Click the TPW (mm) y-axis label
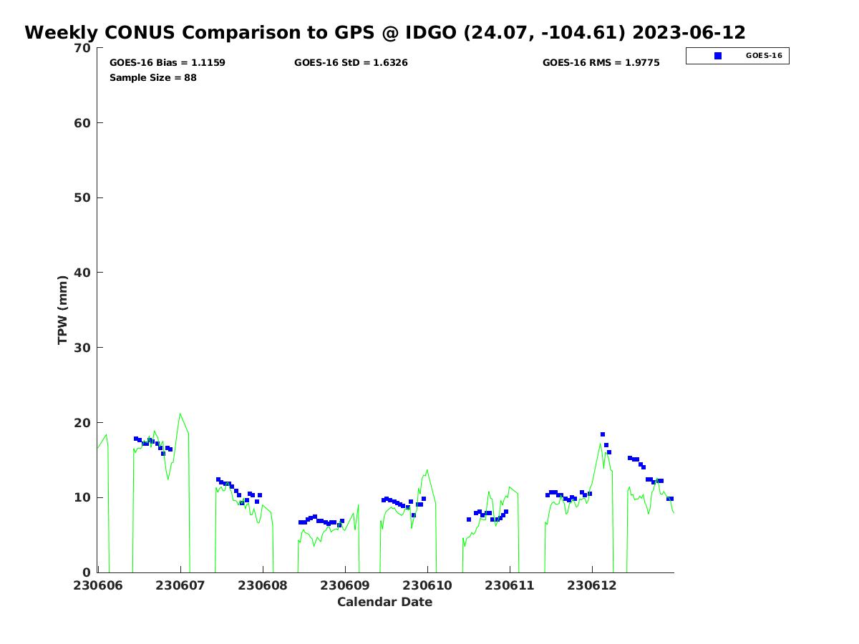Viewport: 859px width, 644px height. 63,310
